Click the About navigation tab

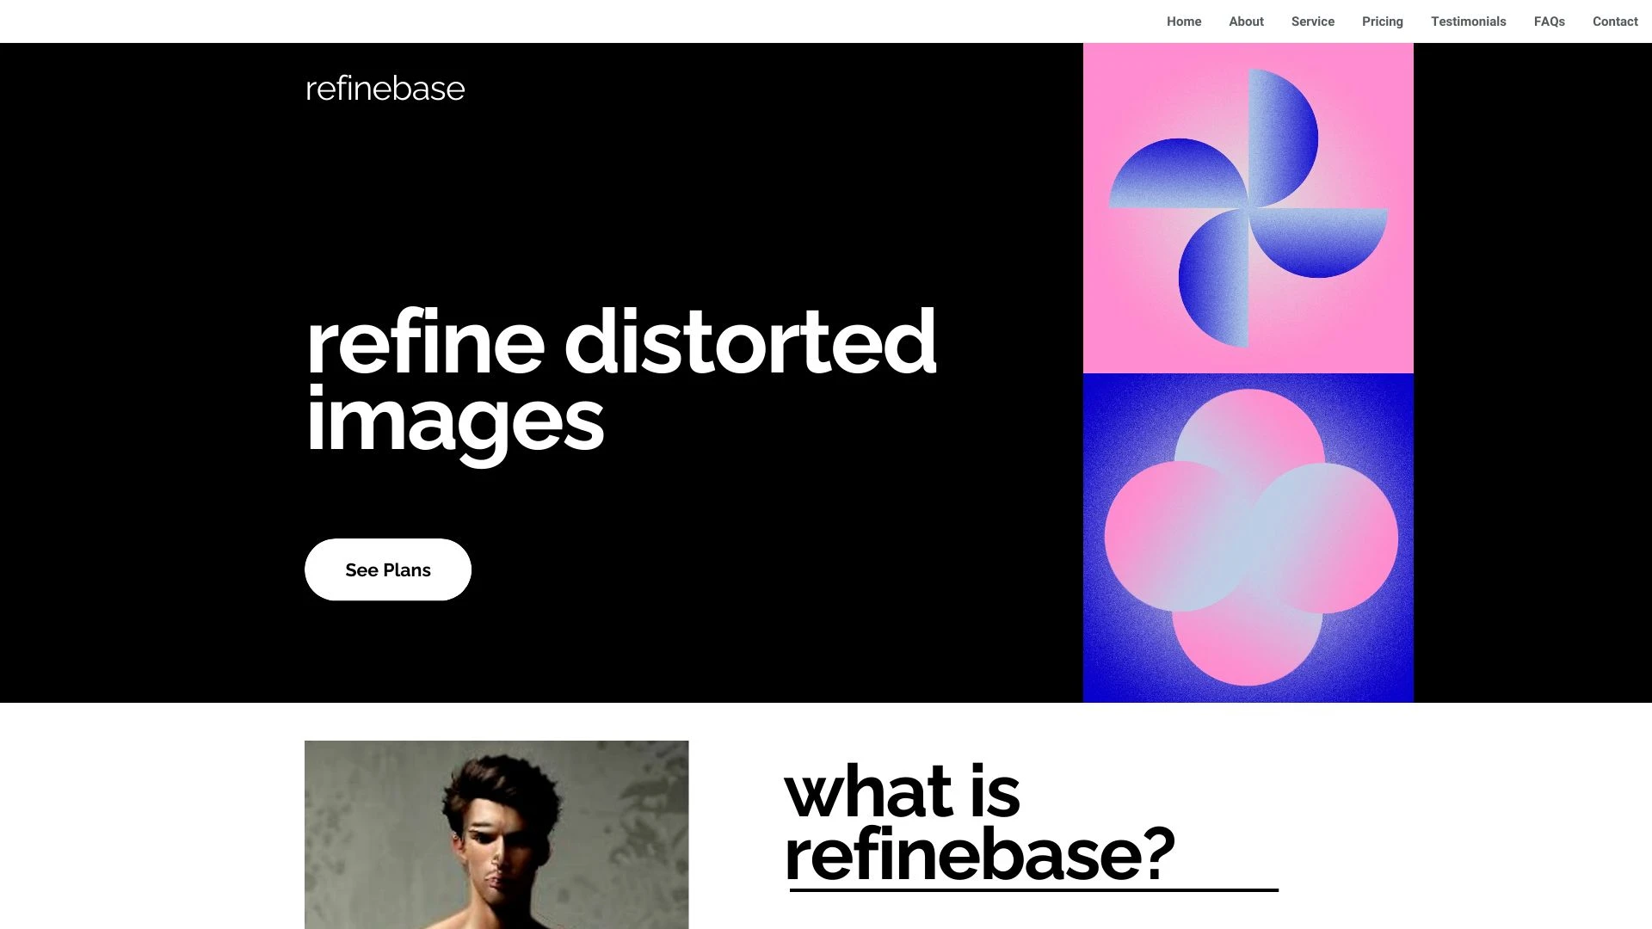(x=1246, y=21)
